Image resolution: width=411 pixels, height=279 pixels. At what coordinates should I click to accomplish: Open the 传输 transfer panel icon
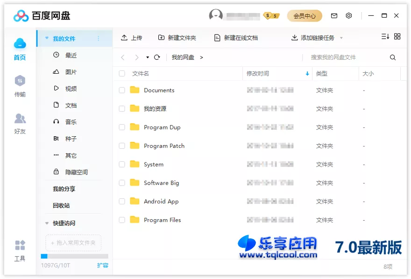[20, 81]
